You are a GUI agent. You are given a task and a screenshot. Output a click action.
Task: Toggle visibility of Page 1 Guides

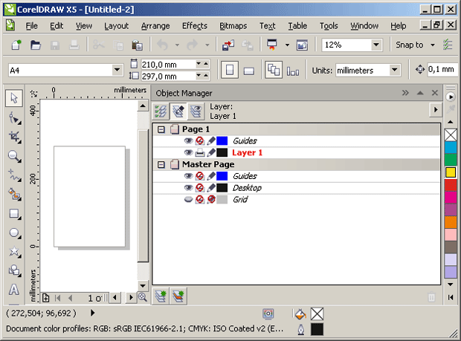coord(188,141)
